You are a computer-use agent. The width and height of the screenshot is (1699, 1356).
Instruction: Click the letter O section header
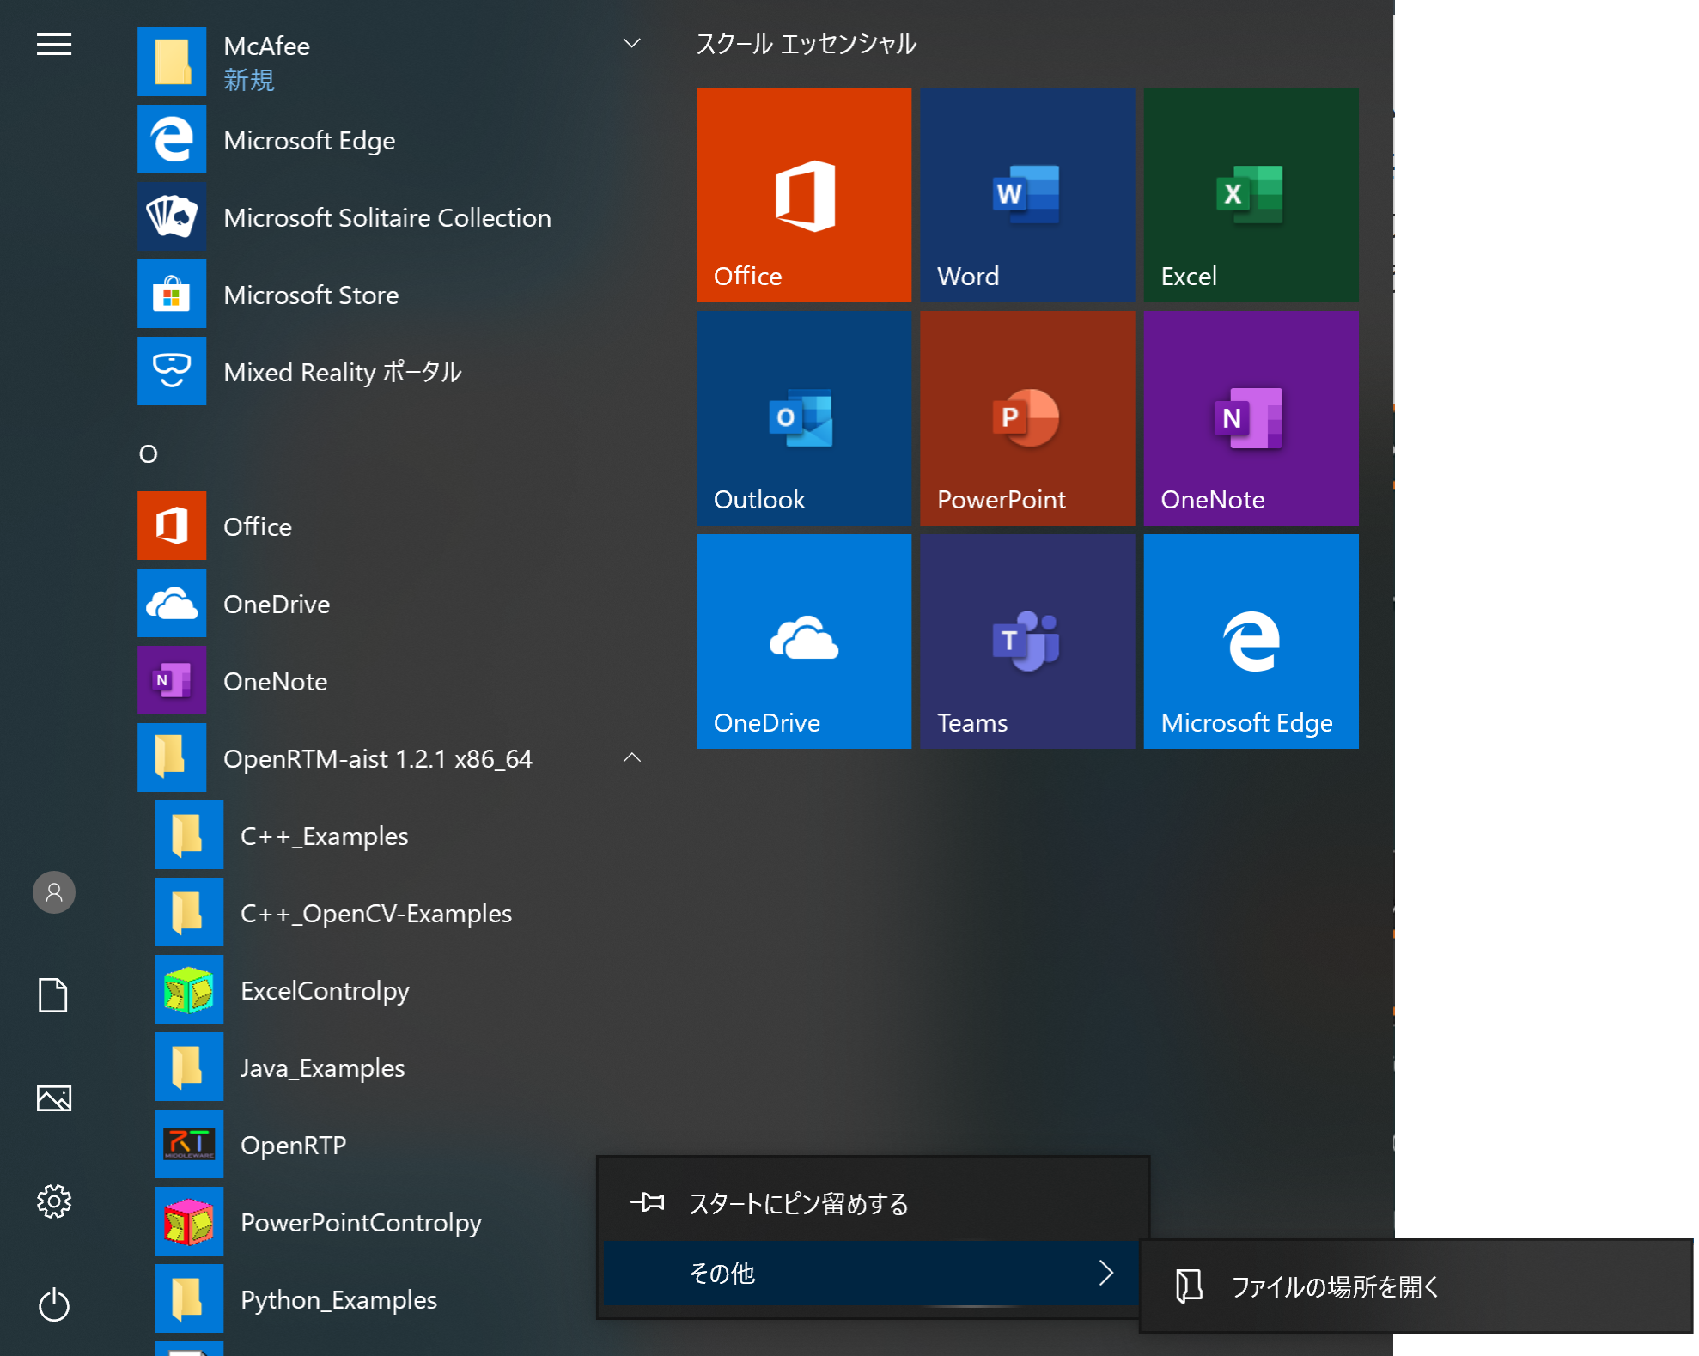pyautogui.click(x=149, y=453)
